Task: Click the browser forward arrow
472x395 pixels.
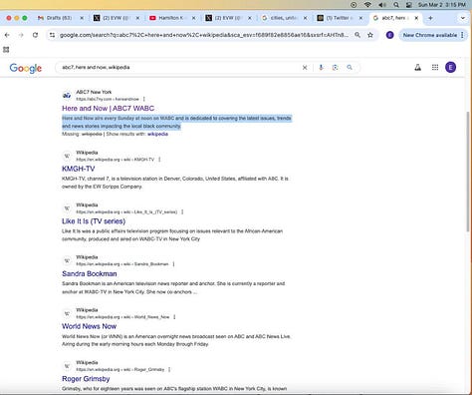Action: point(21,35)
